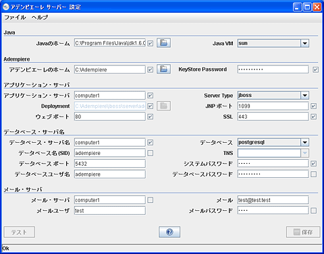Click the database port field showing 5432
This screenshot has height=254, width=324.
pyautogui.click(x=110, y=164)
